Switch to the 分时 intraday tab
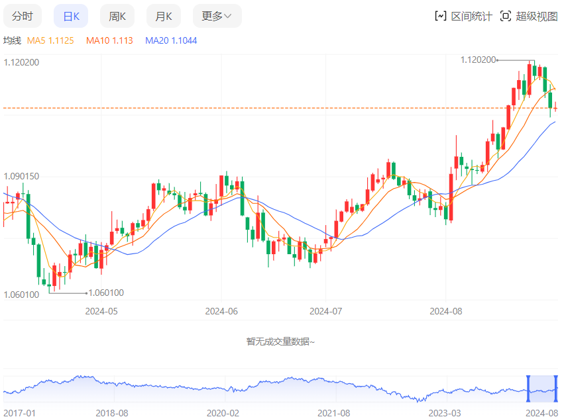Viewport: 566px width, 419px height. (x=23, y=17)
